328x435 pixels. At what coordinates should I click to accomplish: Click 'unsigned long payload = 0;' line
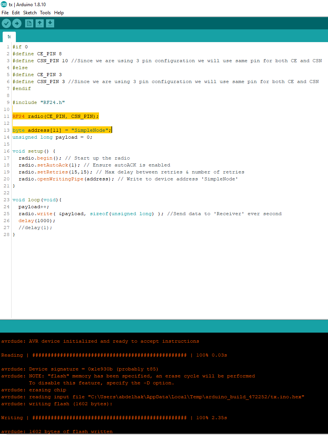tap(53, 137)
